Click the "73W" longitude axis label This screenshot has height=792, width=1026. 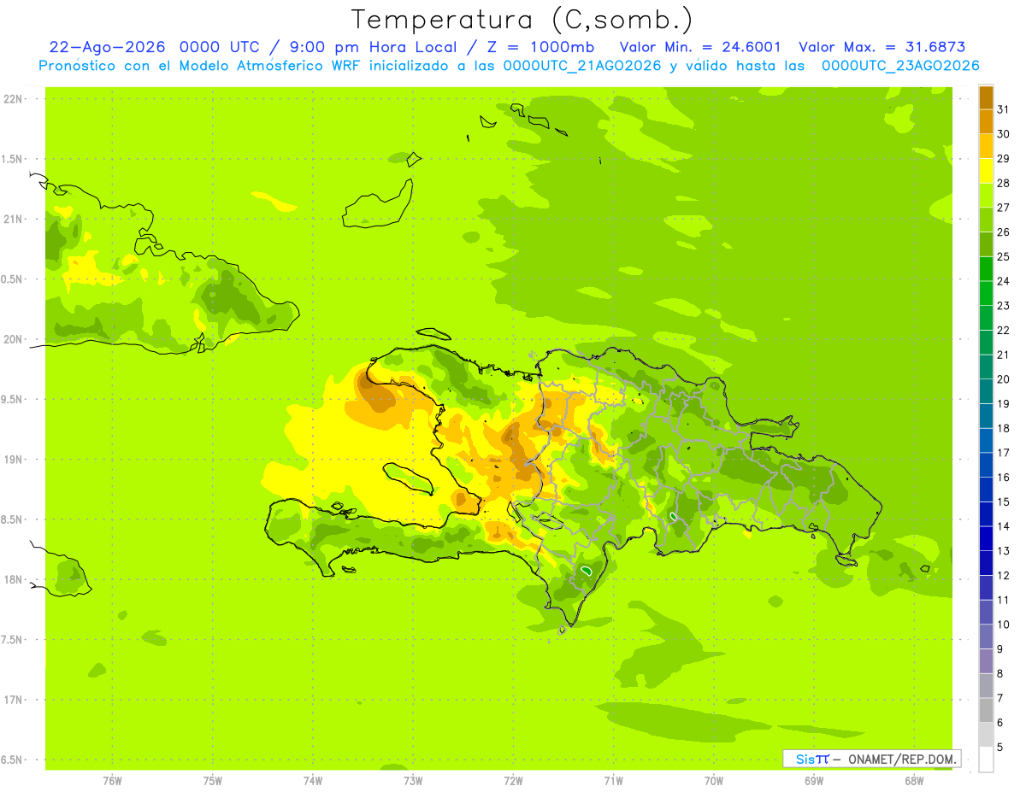413,781
